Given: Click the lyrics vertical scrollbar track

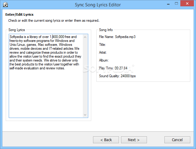Looking at the screenshot, I should click(x=85, y=76).
